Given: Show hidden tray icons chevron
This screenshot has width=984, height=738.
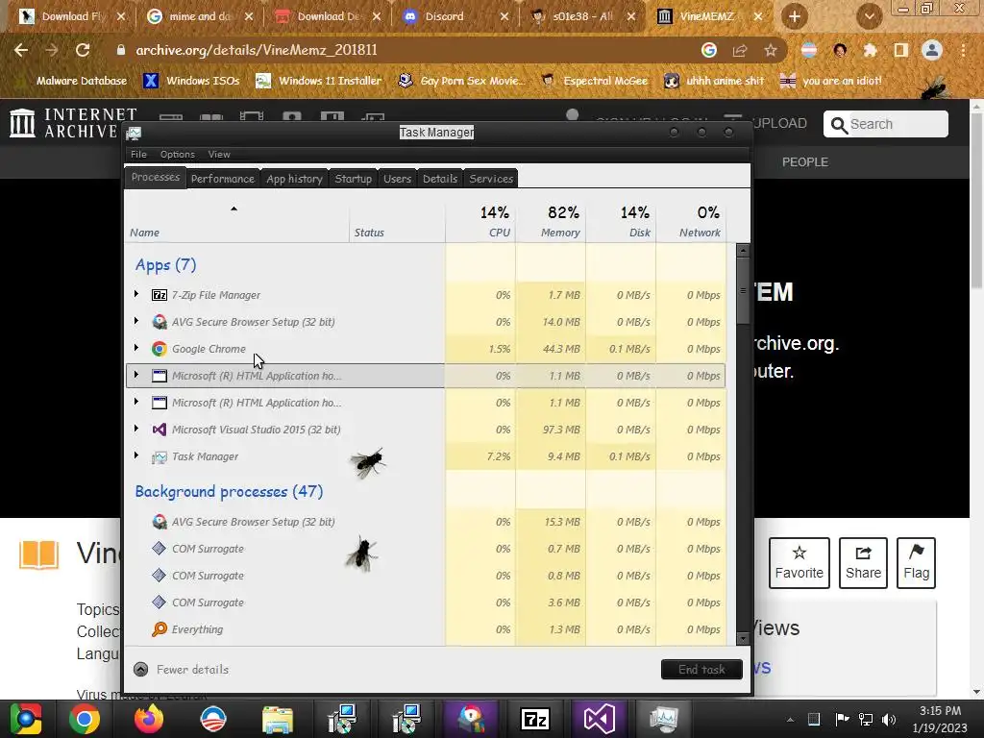Looking at the screenshot, I should pyautogui.click(x=790, y=720).
